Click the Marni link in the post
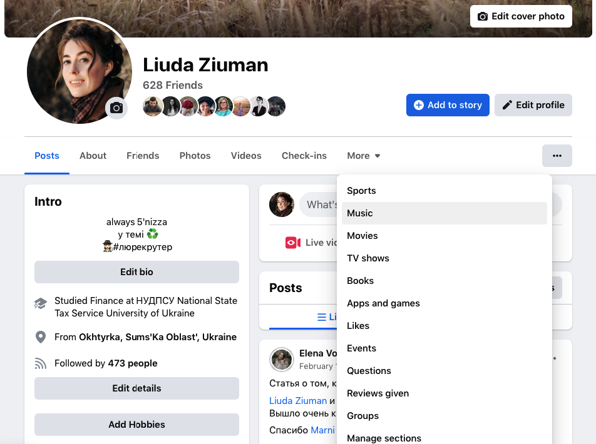 [x=322, y=430]
